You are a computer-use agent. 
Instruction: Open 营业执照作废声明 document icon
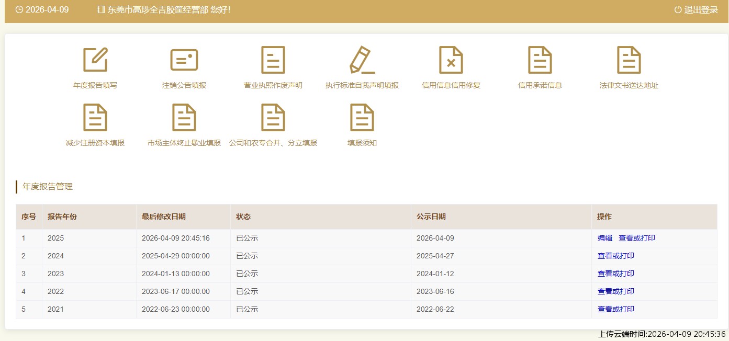[x=273, y=60]
